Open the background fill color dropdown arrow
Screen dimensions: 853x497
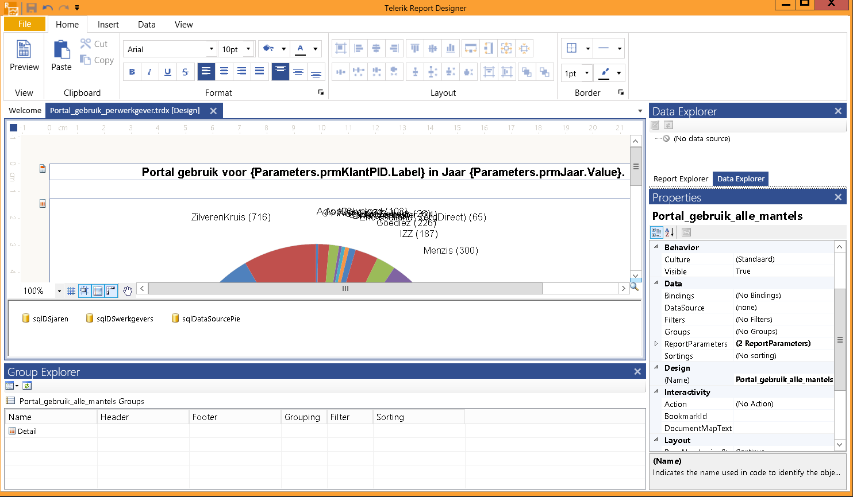283,49
